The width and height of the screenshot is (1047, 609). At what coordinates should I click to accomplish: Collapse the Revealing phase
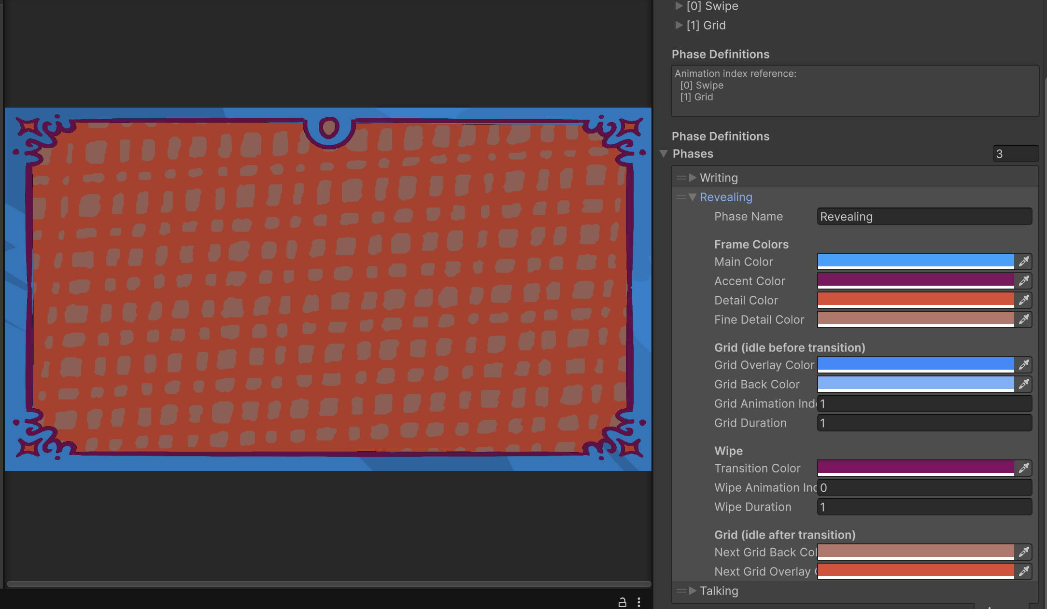(693, 197)
